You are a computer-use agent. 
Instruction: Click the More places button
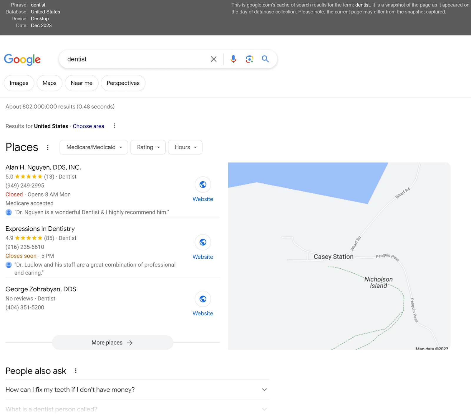pyautogui.click(x=112, y=342)
